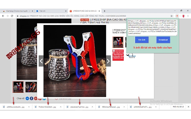The width and height of the screenshot is (191, 119).
Task: Click the main slingshot image in lightbox
Action: [75, 61]
